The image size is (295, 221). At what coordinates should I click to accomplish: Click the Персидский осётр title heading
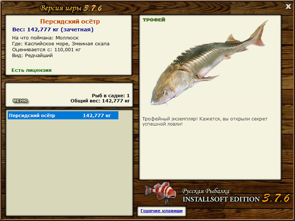70,21
